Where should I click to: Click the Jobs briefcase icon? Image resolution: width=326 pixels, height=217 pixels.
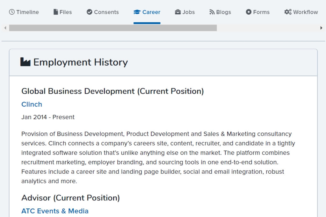coord(178,12)
